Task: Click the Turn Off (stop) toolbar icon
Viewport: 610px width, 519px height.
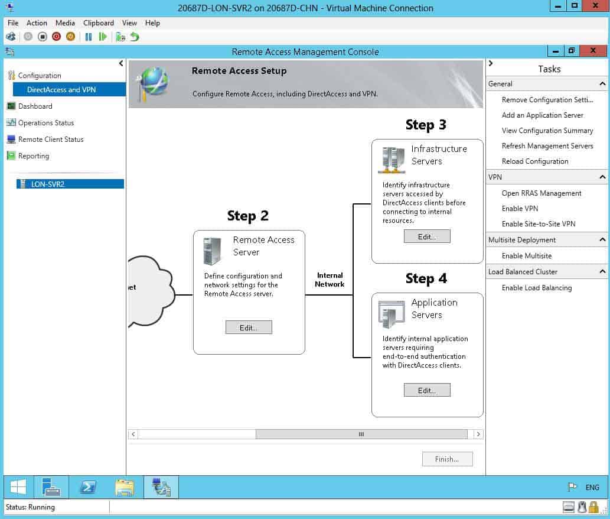Action: [43, 37]
